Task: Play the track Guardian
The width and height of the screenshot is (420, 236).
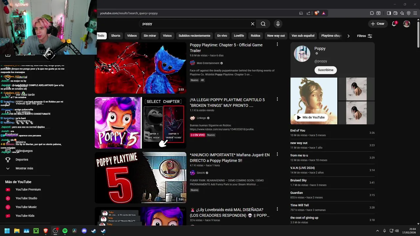Action: click(332, 195)
